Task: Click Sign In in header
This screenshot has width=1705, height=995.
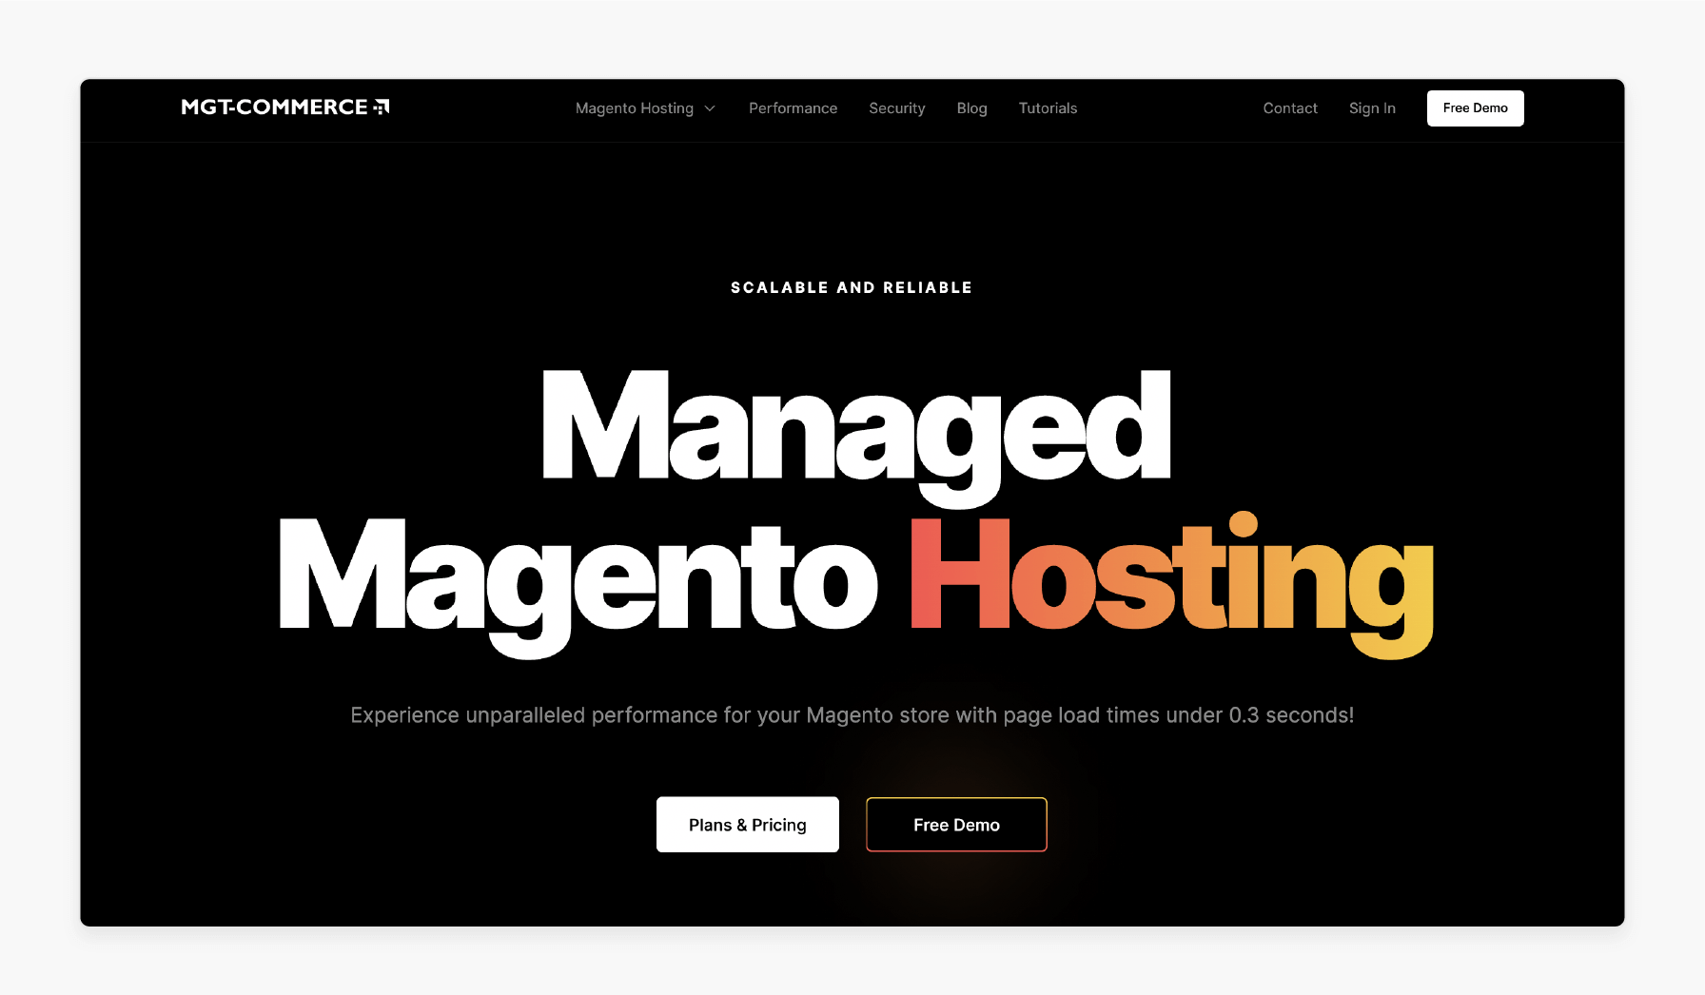Action: point(1372,108)
